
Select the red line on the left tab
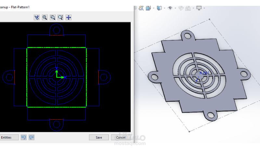point(15,77)
